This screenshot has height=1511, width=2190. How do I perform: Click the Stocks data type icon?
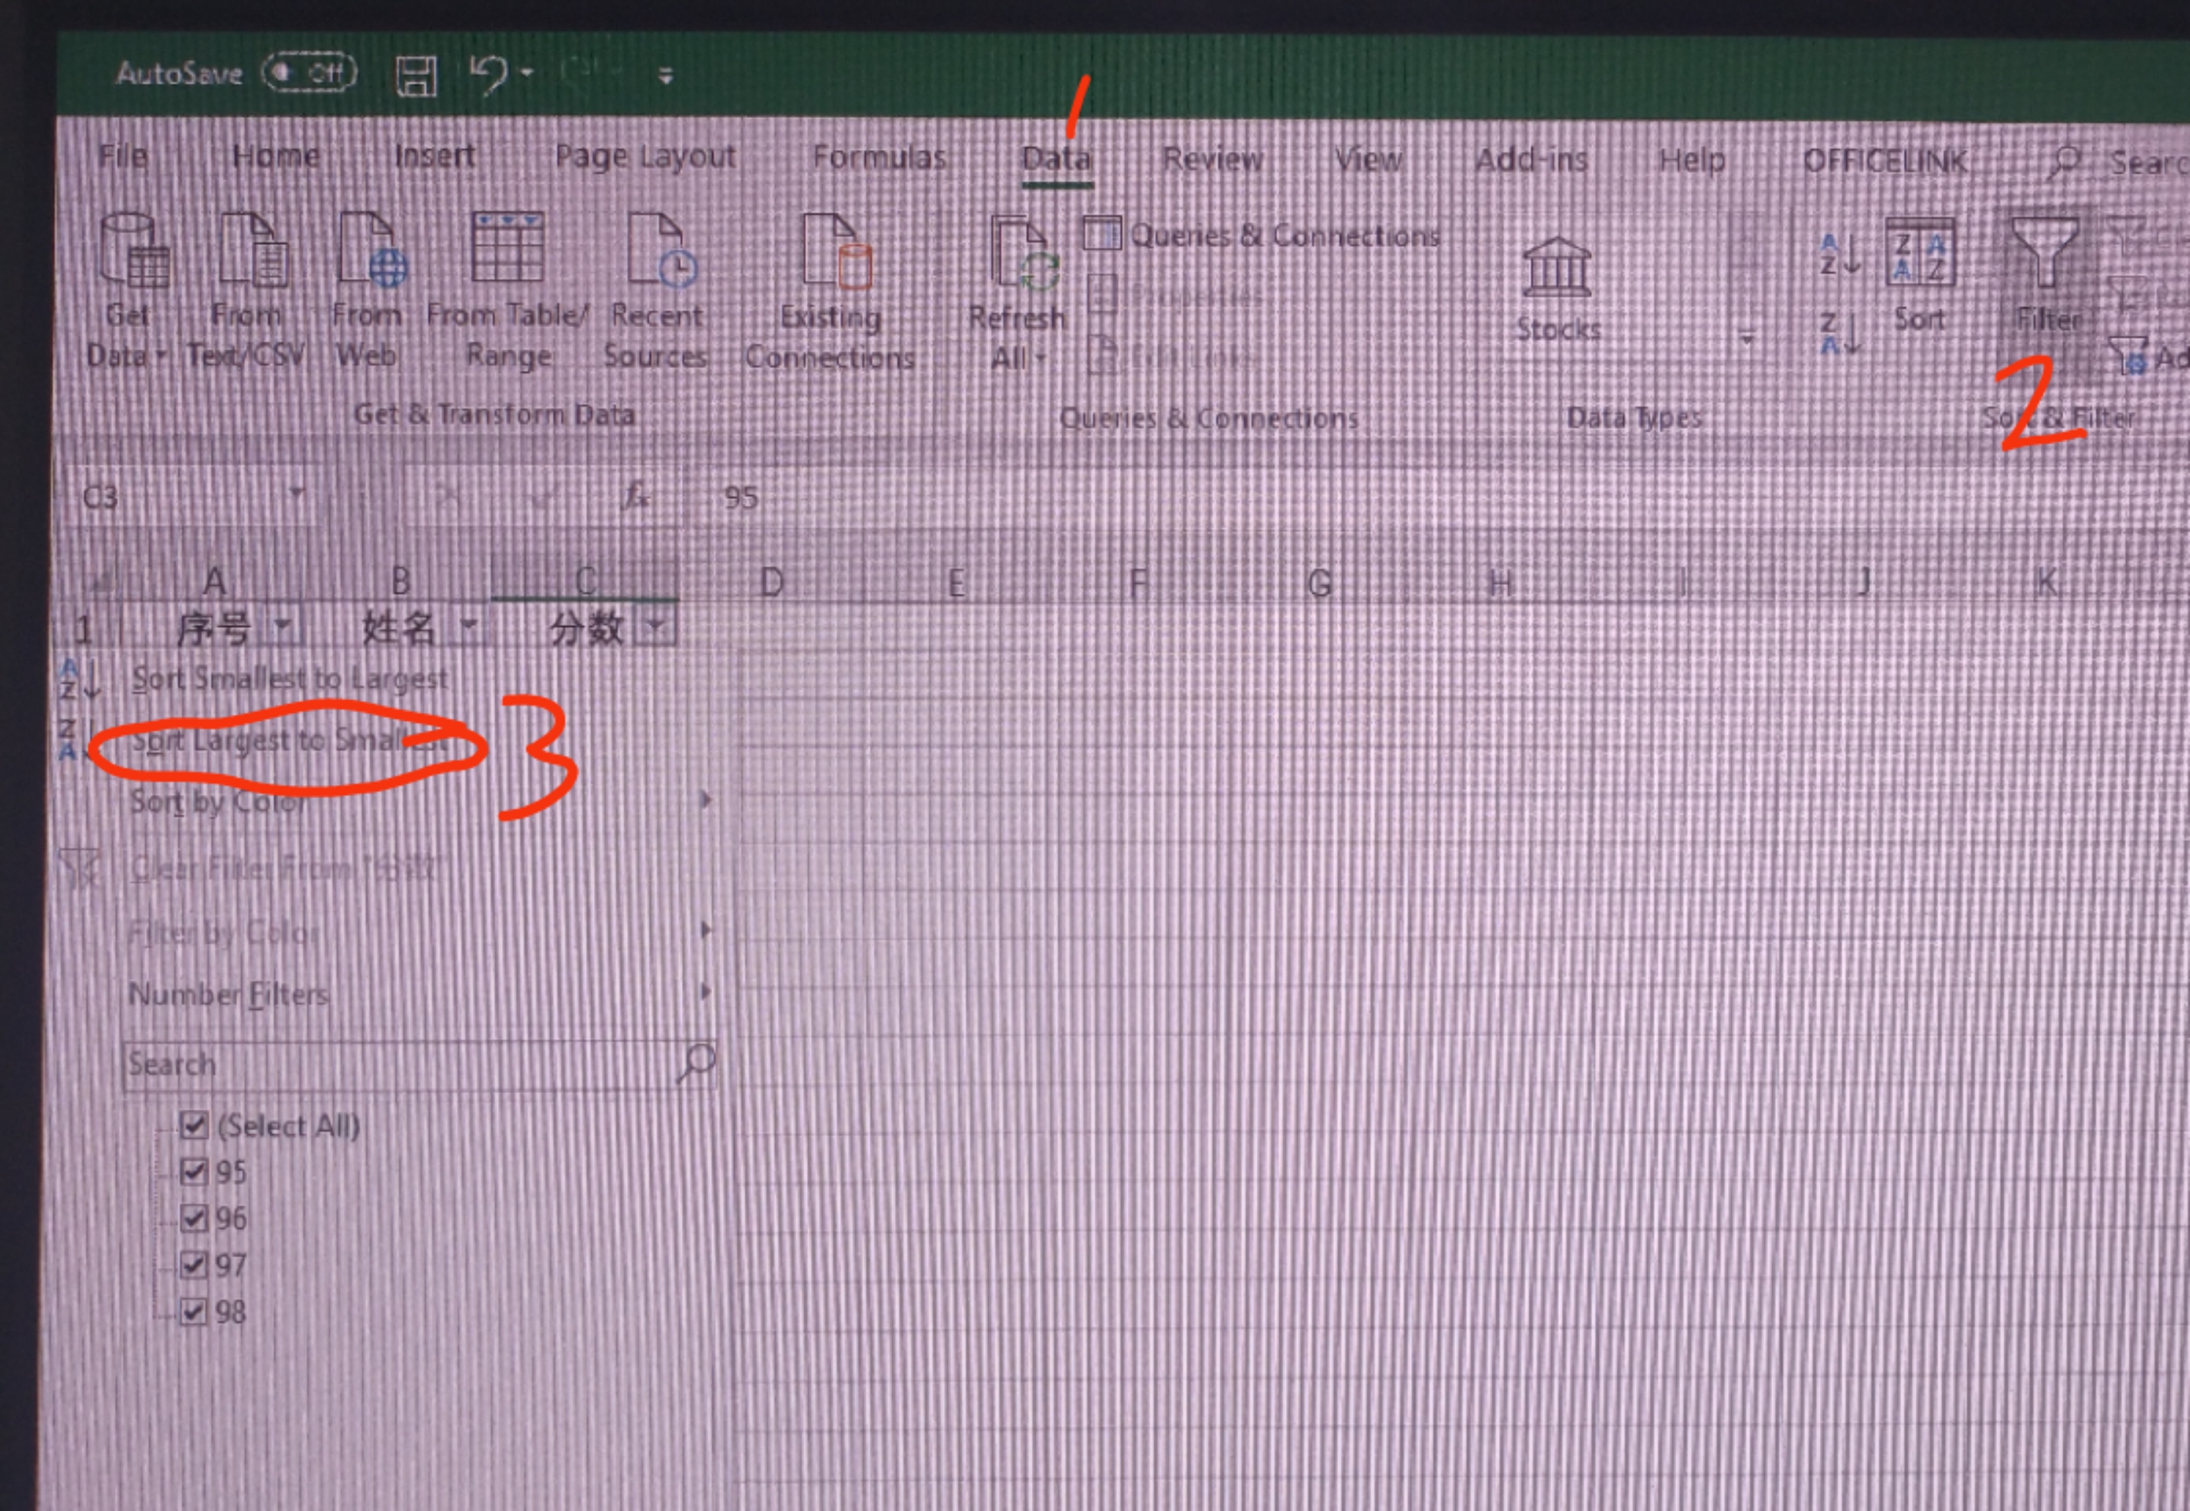1556,268
